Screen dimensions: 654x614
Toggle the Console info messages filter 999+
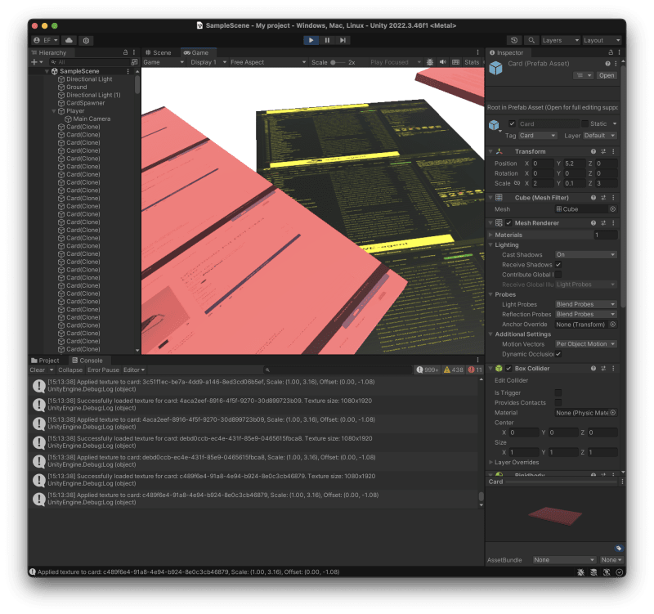[x=427, y=370]
